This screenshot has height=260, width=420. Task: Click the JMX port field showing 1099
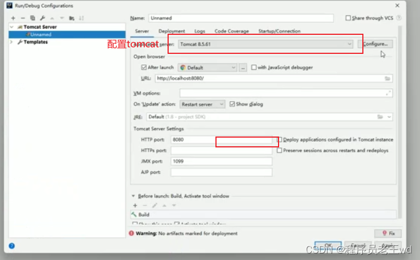click(221, 161)
